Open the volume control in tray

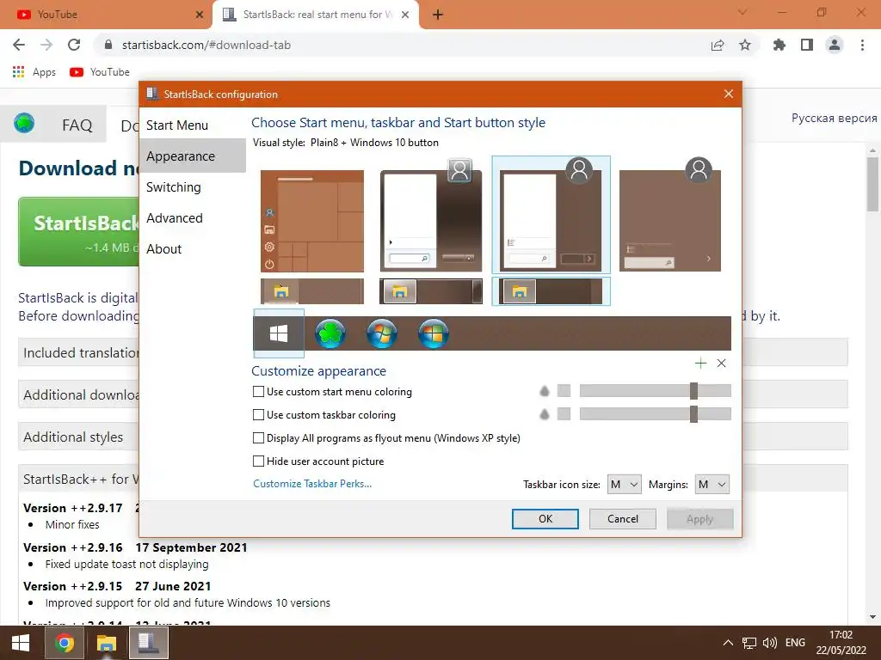coord(770,643)
